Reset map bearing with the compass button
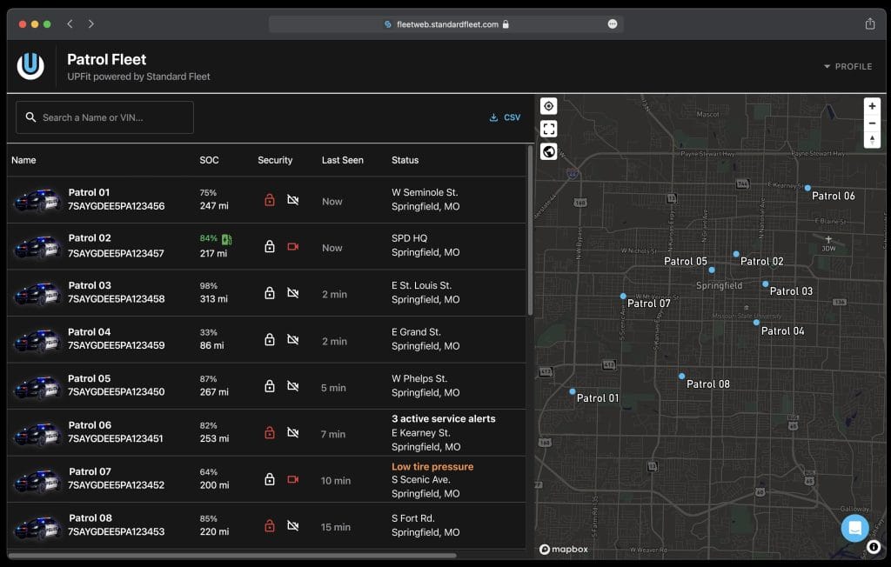The width and height of the screenshot is (891, 567). pyautogui.click(x=872, y=140)
